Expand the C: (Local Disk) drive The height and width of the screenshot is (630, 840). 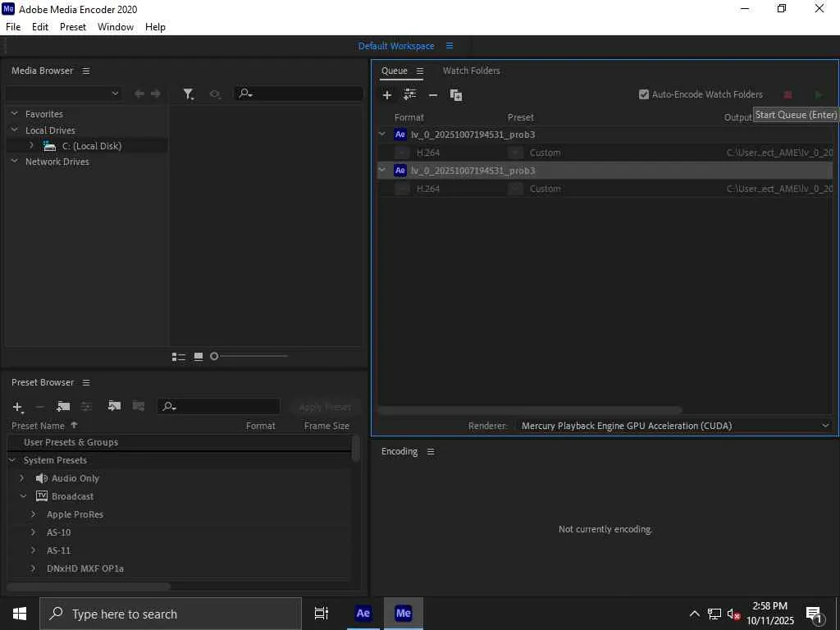click(x=31, y=145)
